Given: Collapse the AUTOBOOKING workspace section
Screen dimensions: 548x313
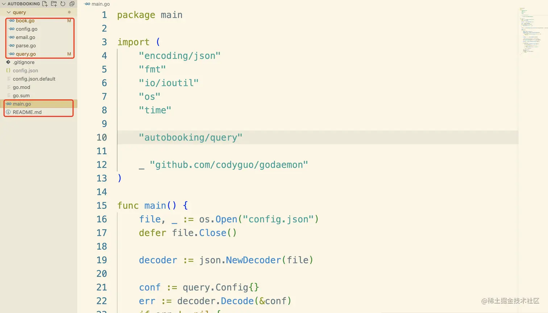Looking at the screenshot, I should pos(4,4).
